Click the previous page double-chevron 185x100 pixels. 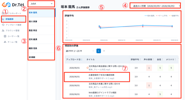[93, 51]
